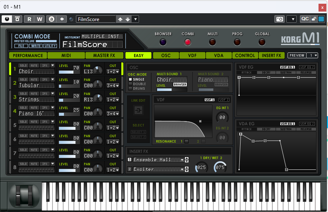Click the bypass effect icon
This screenshot has height=212, width=328.
(x=17, y=19)
